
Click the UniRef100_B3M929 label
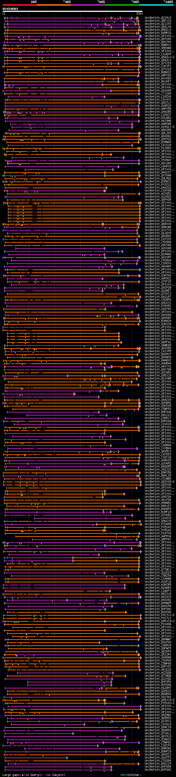point(158,321)
